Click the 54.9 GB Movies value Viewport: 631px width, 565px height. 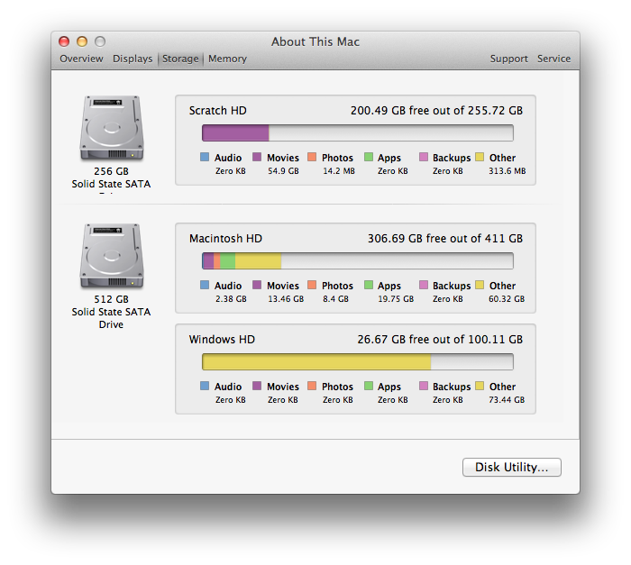[283, 171]
